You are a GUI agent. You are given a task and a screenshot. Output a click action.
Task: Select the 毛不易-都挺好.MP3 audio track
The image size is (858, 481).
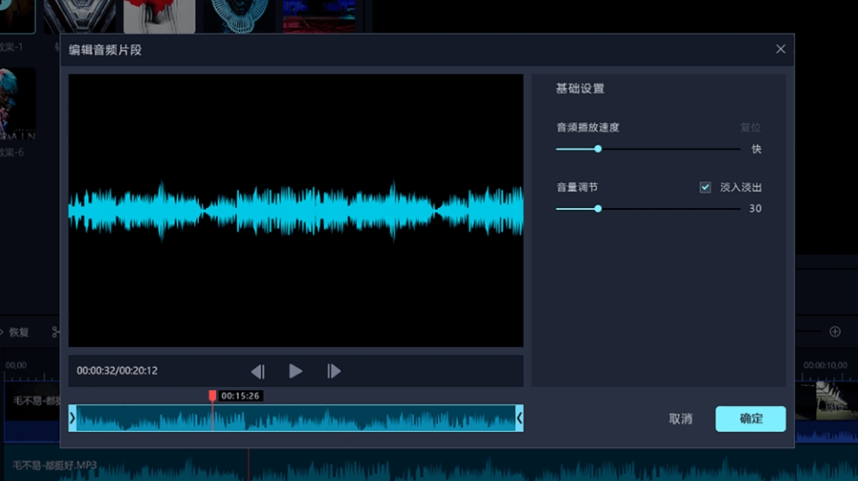coord(429,466)
